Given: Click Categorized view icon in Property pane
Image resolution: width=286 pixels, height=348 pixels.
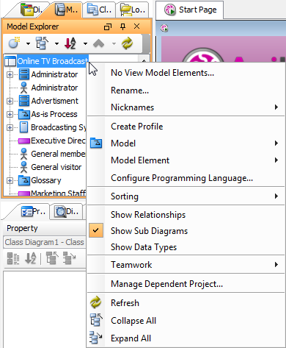Looking at the screenshot, I should point(13,258).
